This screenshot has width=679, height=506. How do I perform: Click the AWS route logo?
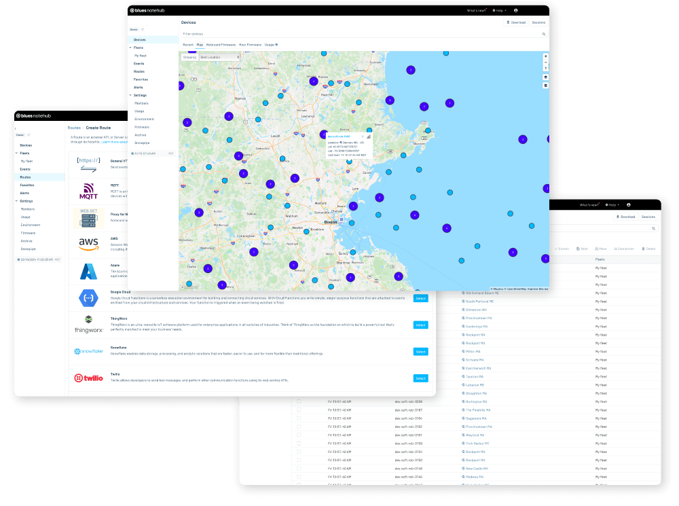89,243
